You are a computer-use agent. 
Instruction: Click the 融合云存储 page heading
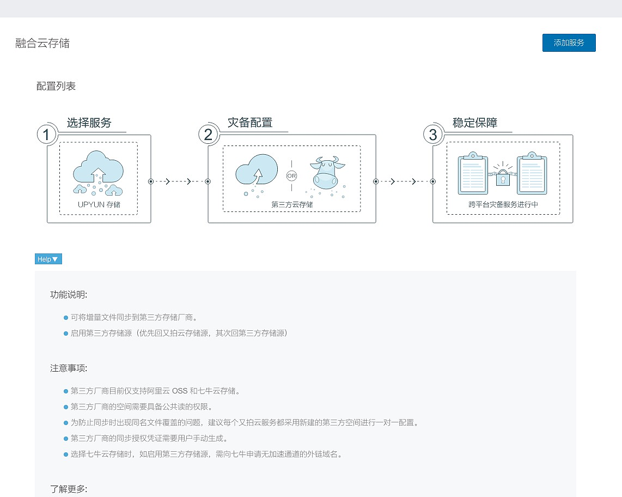click(42, 44)
